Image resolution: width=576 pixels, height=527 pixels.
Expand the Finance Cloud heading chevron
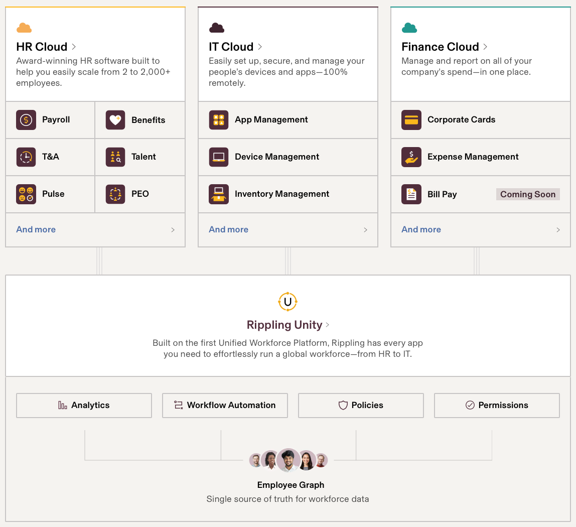[x=485, y=47]
